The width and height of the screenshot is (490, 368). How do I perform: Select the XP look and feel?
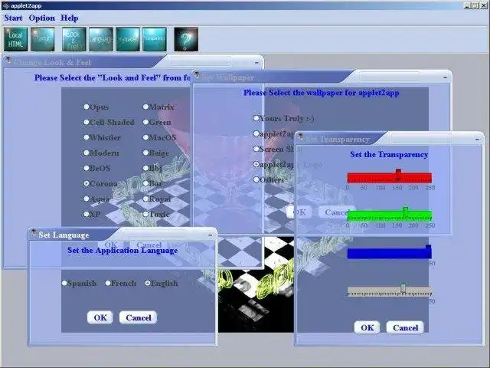tap(92, 215)
